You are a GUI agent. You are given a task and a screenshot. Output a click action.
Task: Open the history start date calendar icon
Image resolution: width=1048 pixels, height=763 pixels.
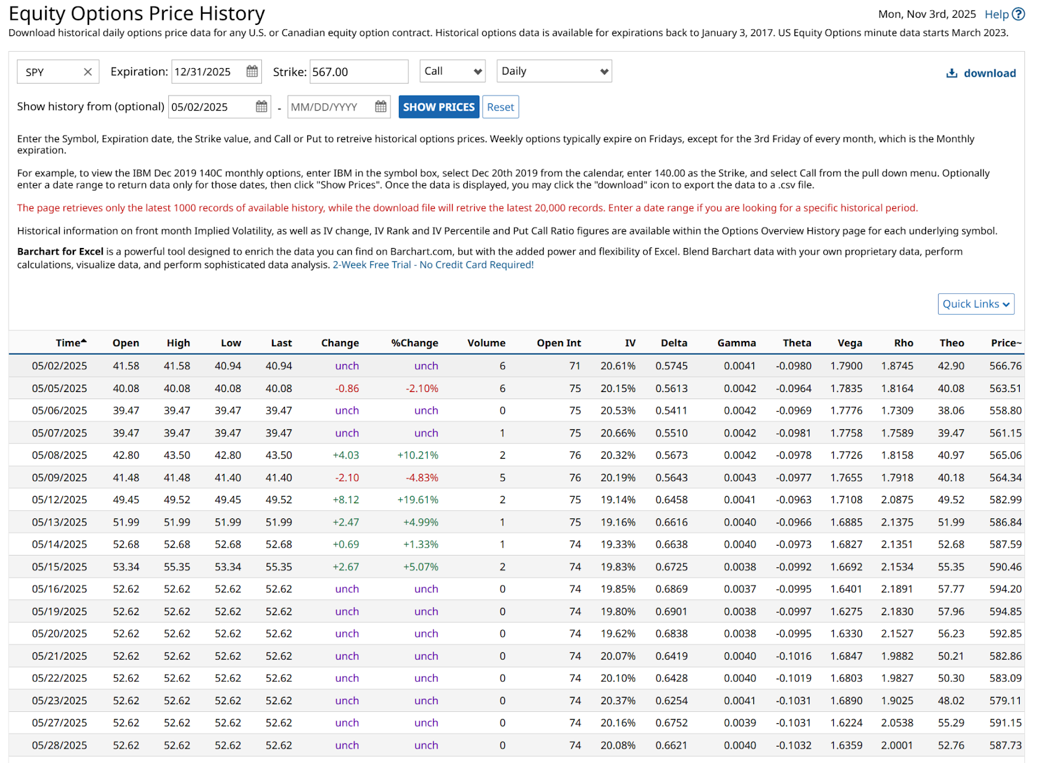point(261,107)
